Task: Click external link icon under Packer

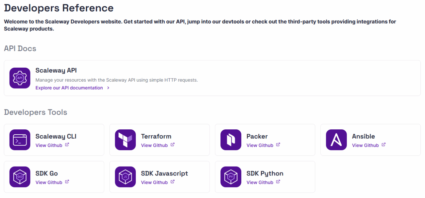Action: click(x=278, y=145)
